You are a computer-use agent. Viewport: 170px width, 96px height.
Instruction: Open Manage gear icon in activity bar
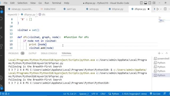(1, 87)
